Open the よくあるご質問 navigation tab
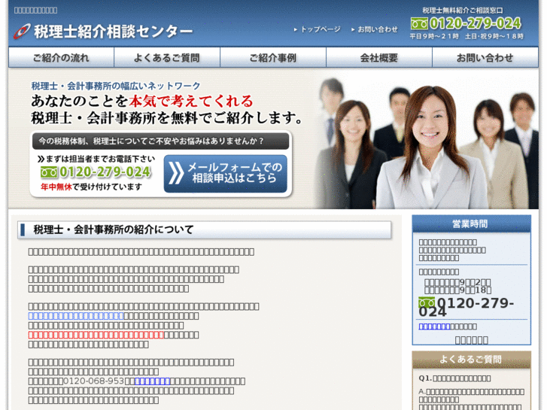This screenshot has width=547, height=410. tap(167, 58)
